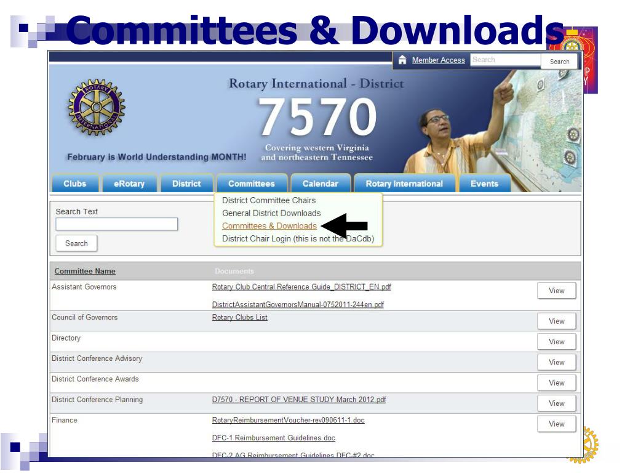Click into the Search Text input box

(116, 224)
